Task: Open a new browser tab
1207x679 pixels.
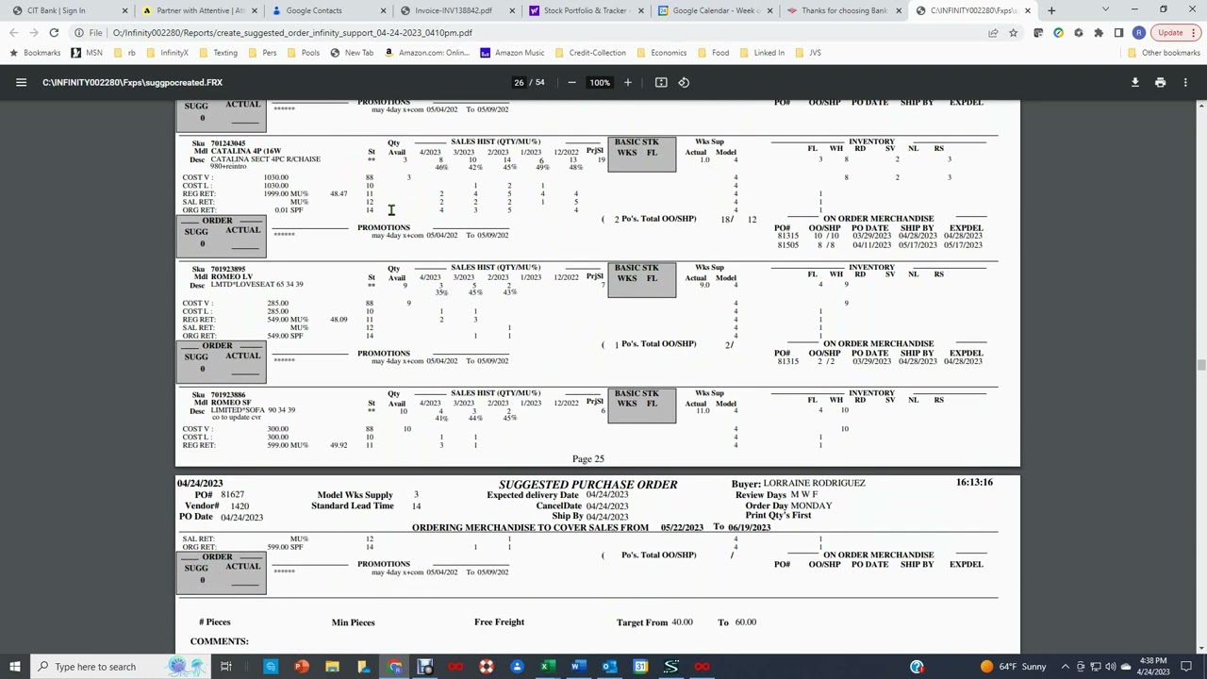Action: pyautogui.click(x=1051, y=10)
